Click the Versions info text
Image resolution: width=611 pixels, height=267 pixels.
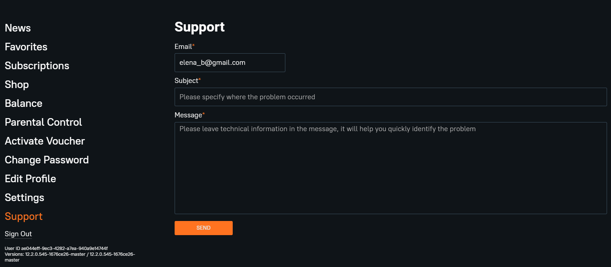click(70, 257)
